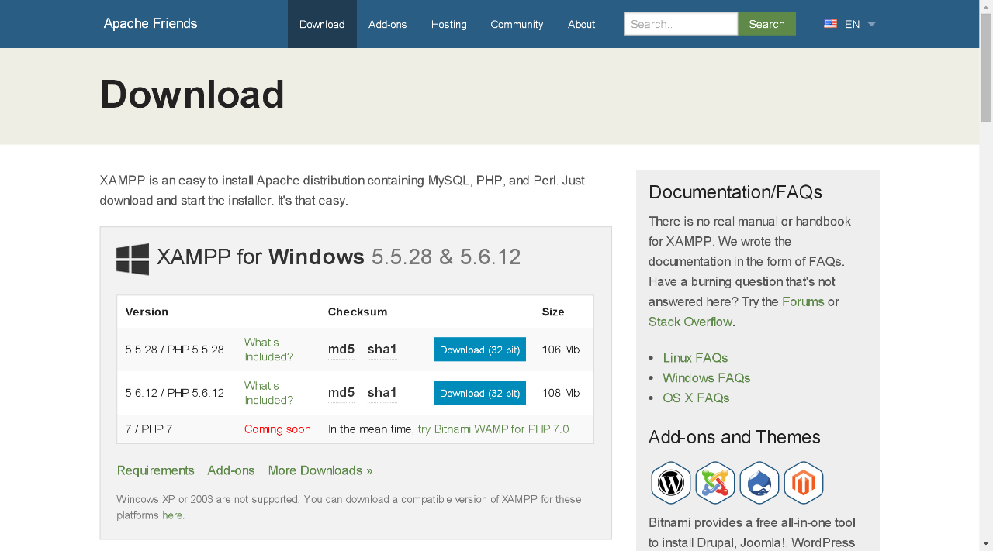Click the large Download page heading

(192, 95)
